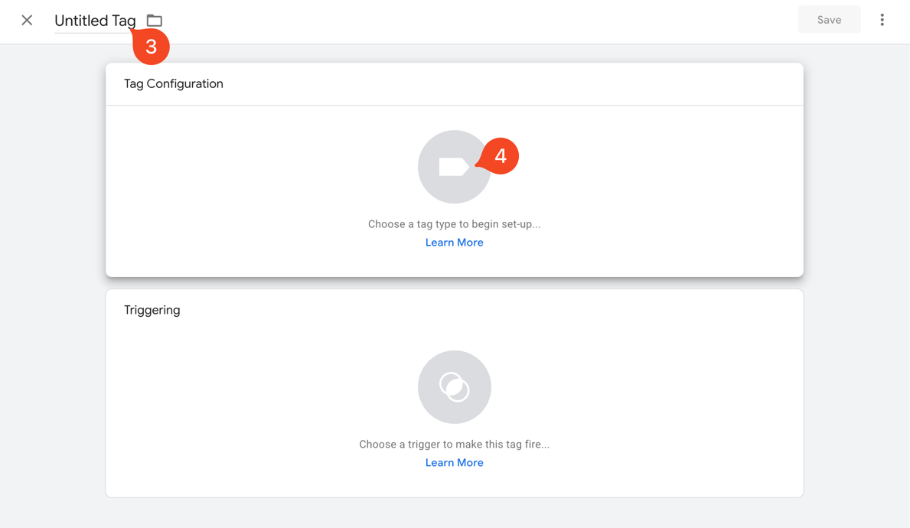Click the Triggering section header
This screenshot has height=528, width=910.
[x=152, y=310]
